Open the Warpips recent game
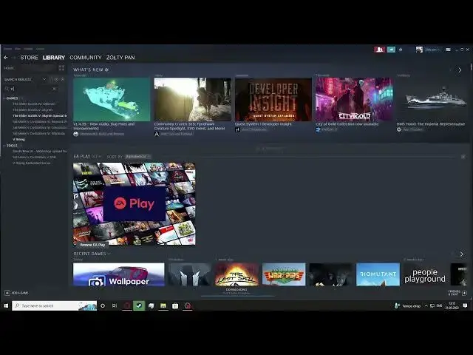 pos(284,274)
